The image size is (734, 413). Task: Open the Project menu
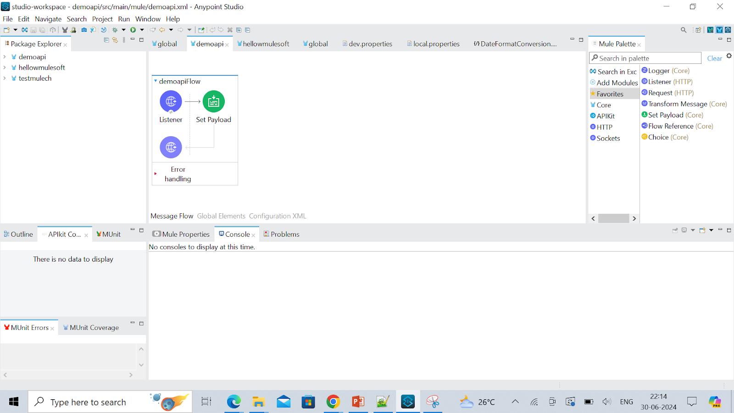tap(102, 19)
